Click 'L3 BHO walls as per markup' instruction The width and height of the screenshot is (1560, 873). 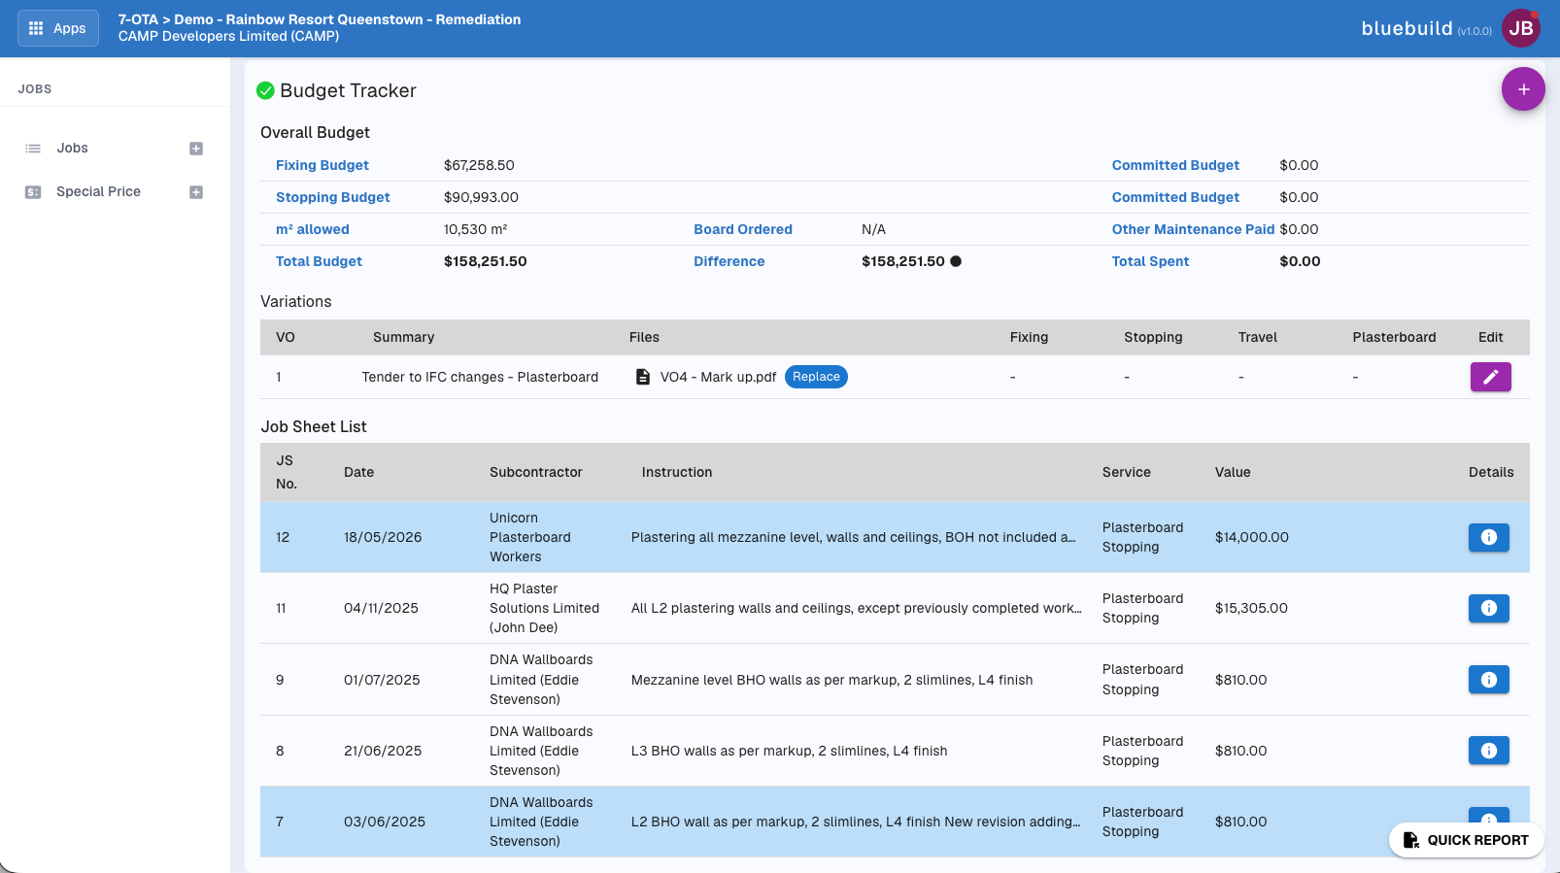pos(789,751)
